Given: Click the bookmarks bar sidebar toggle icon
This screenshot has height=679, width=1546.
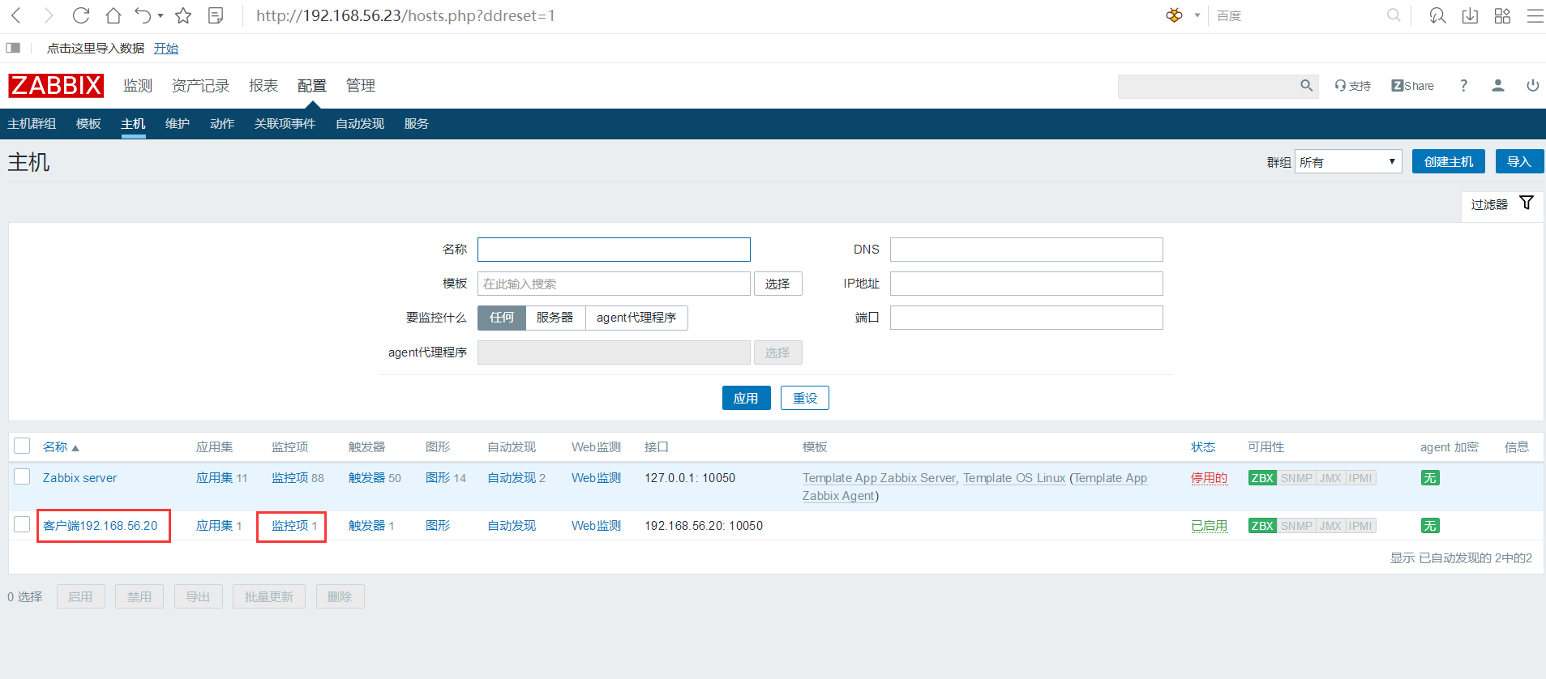Looking at the screenshot, I should 13,48.
